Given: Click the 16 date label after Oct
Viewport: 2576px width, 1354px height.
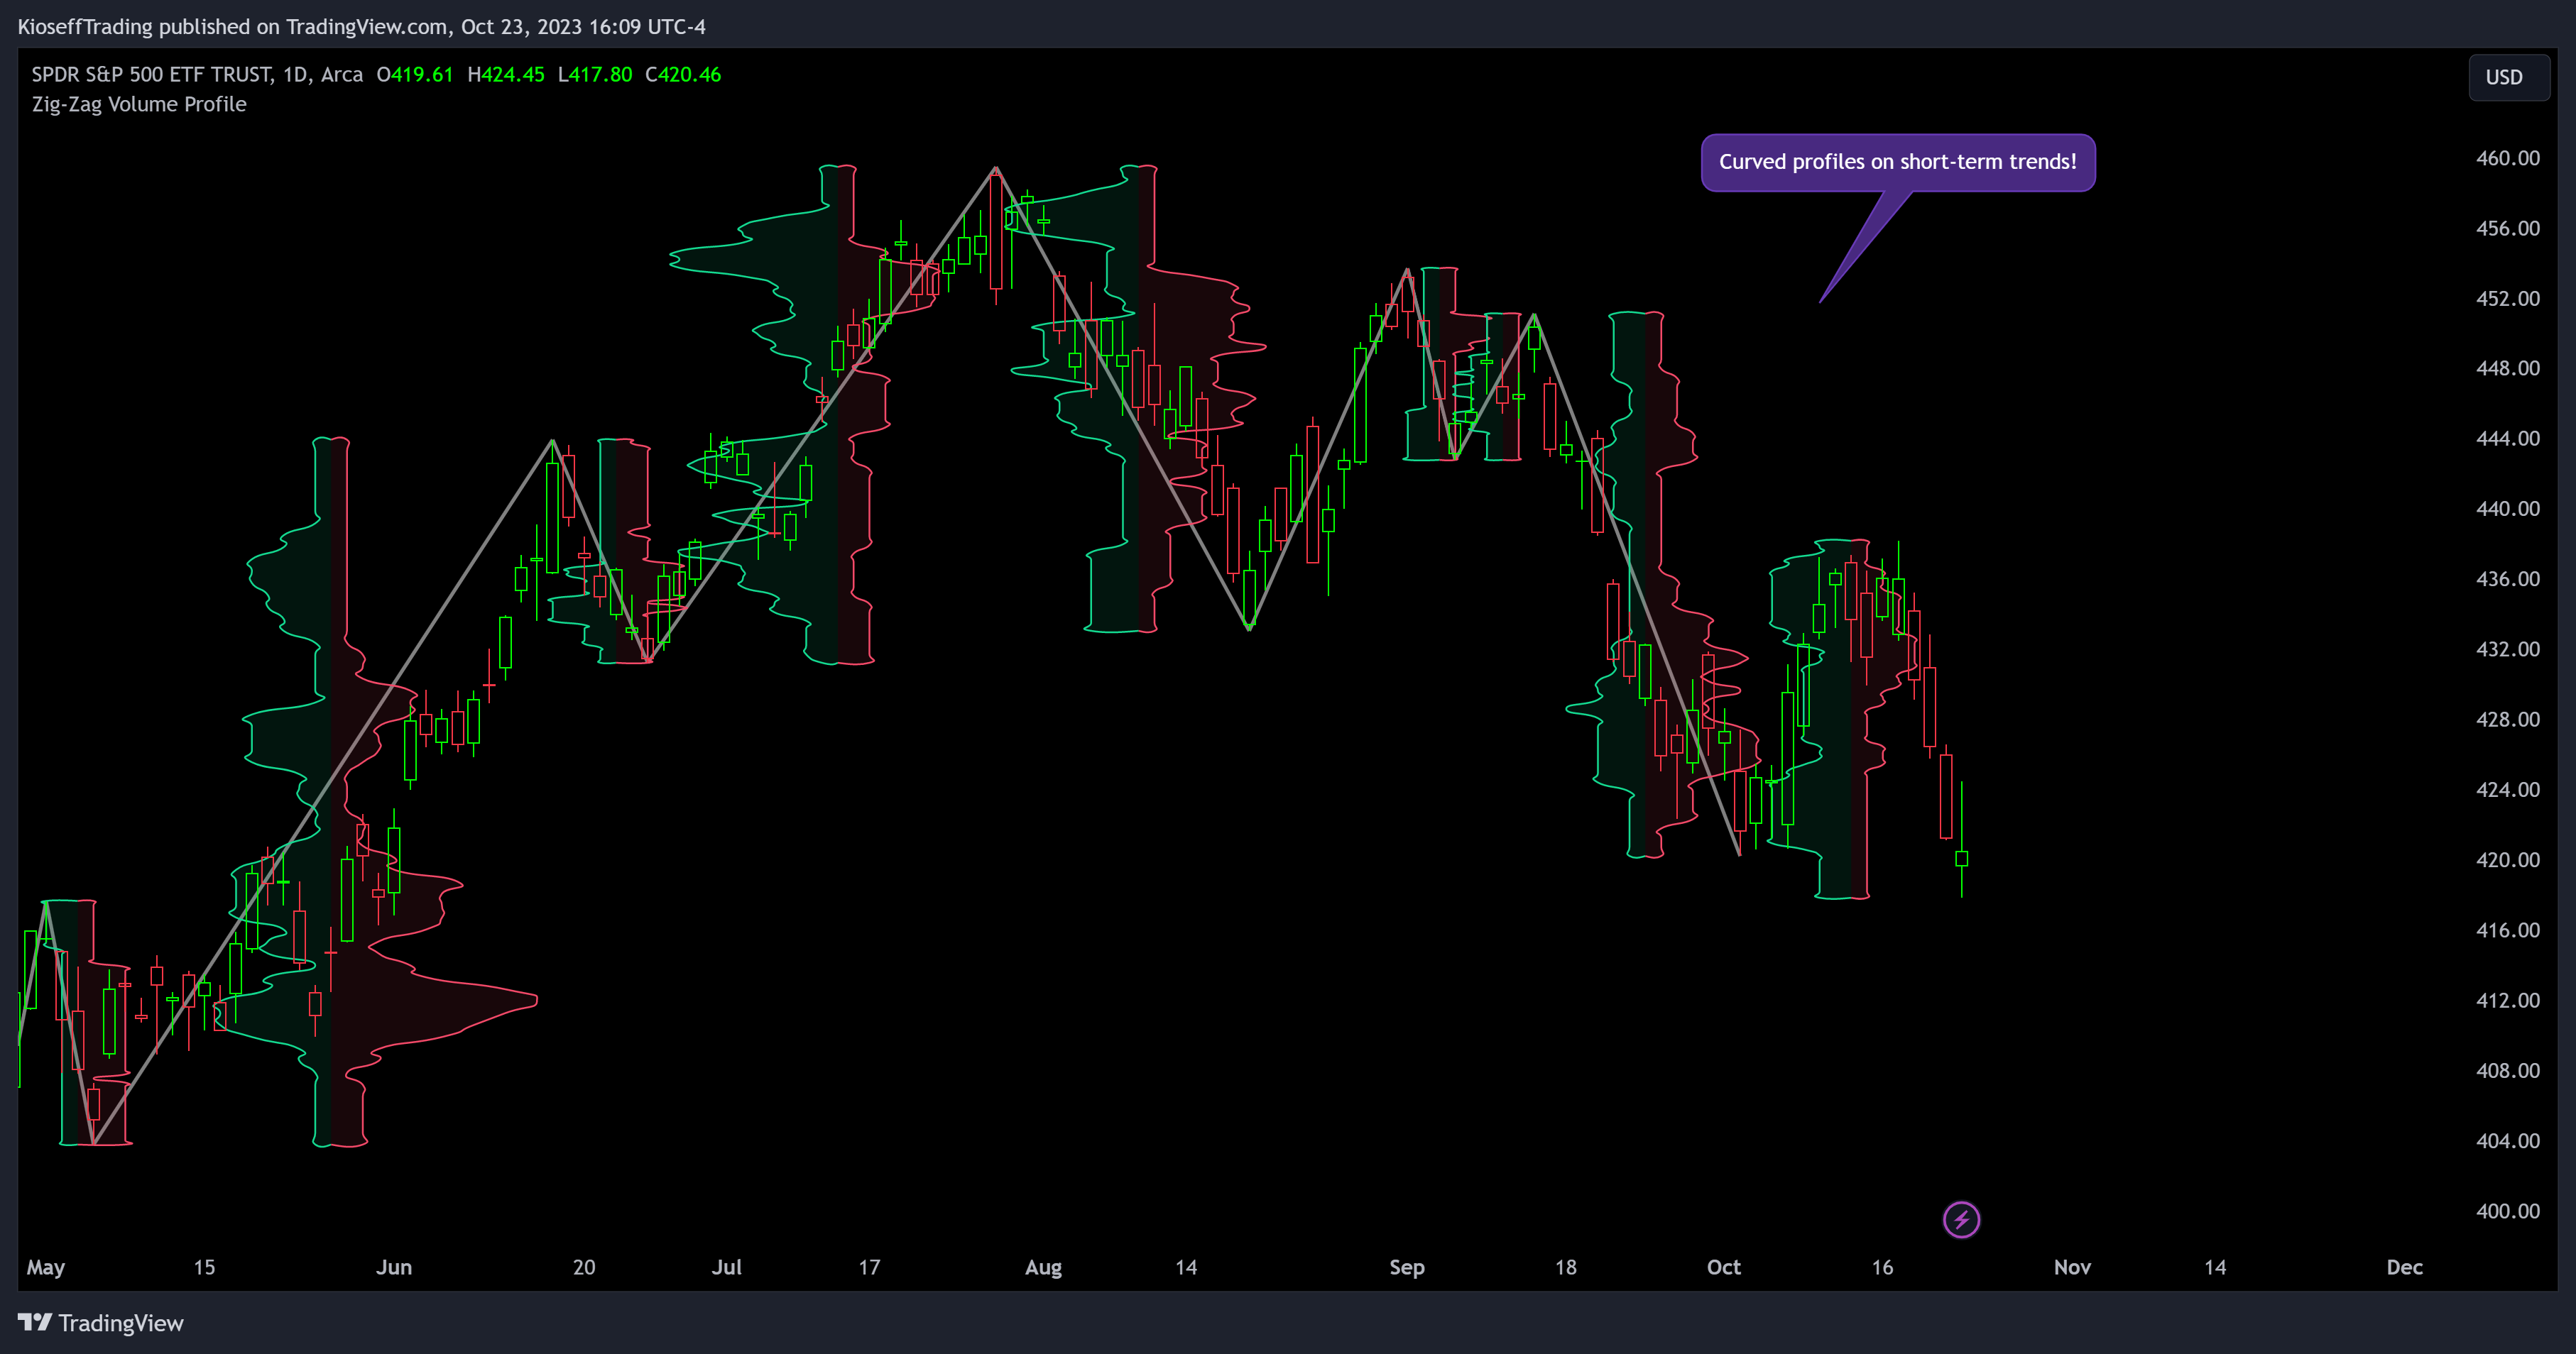Looking at the screenshot, I should click(x=1882, y=1267).
